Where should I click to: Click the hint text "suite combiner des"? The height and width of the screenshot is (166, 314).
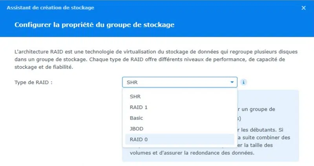point(267,137)
